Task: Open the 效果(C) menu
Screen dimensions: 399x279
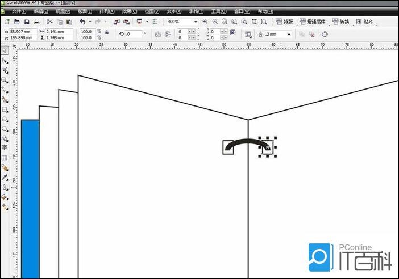Action: 129,11
